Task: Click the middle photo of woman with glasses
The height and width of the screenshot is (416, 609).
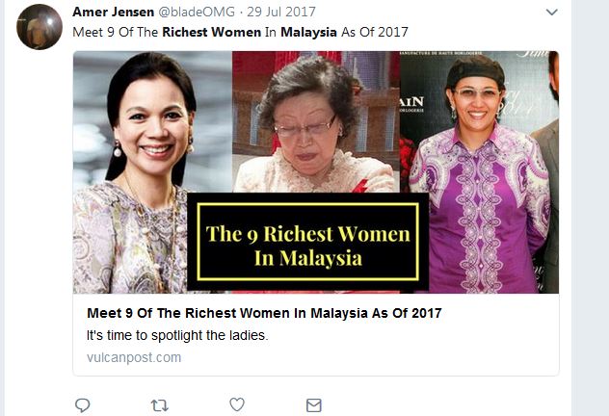Action: [x=316, y=121]
